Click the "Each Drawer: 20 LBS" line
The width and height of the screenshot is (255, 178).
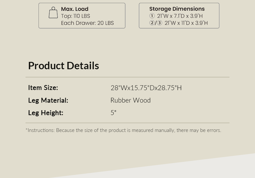(x=88, y=23)
